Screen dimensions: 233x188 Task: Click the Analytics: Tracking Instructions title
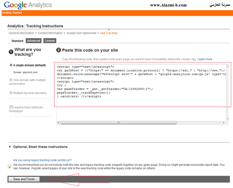tap(35, 26)
